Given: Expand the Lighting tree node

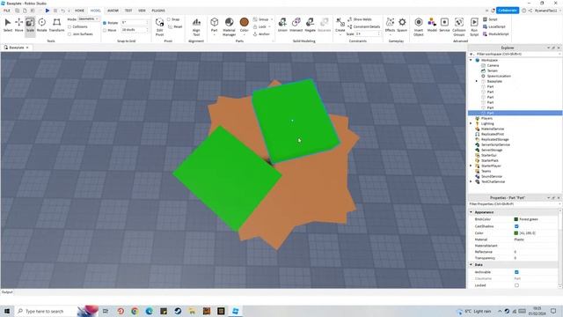Looking at the screenshot, I should tap(472, 123).
